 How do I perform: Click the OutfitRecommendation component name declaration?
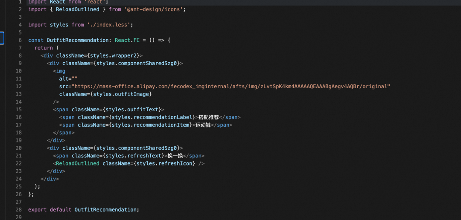(77, 40)
